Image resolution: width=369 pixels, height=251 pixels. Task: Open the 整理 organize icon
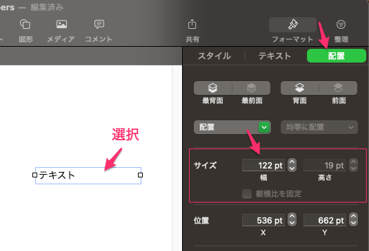point(341,24)
